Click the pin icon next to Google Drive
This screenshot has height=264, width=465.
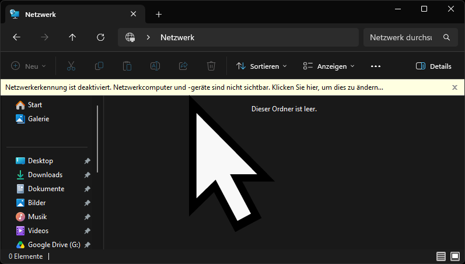coord(87,245)
